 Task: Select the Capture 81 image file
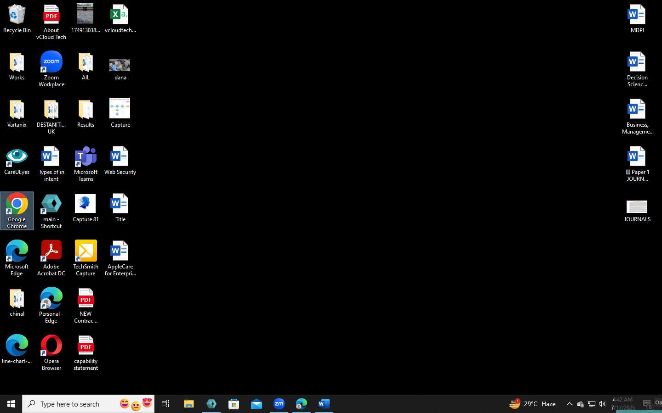pos(86,208)
